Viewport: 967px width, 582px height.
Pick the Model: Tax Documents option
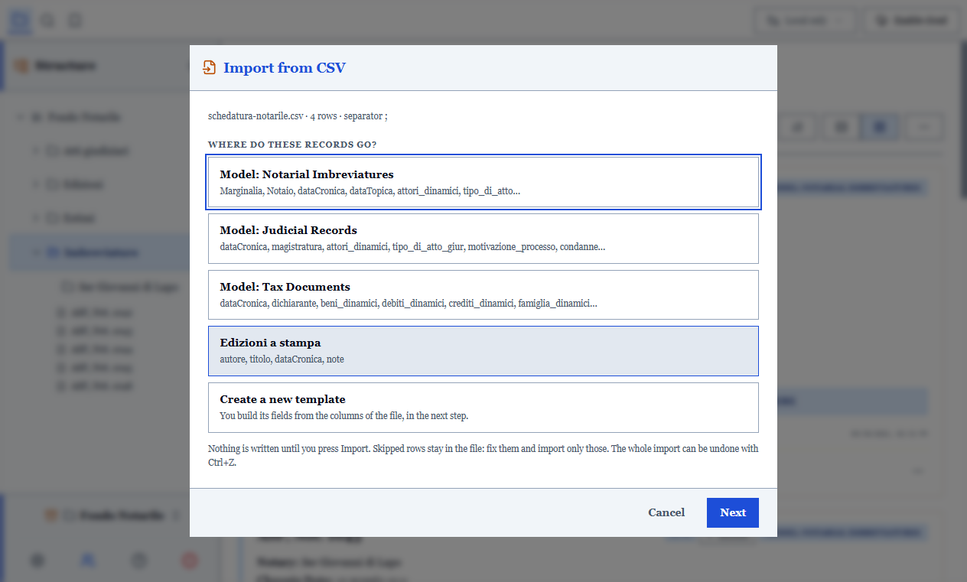[x=483, y=294]
